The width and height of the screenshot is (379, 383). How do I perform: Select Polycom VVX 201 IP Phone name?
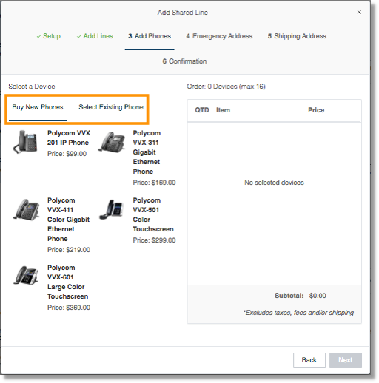[69, 138]
